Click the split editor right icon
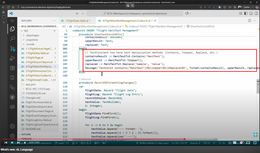Image resolution: width=260 pixels, height=153 pixels. point(249,21)
